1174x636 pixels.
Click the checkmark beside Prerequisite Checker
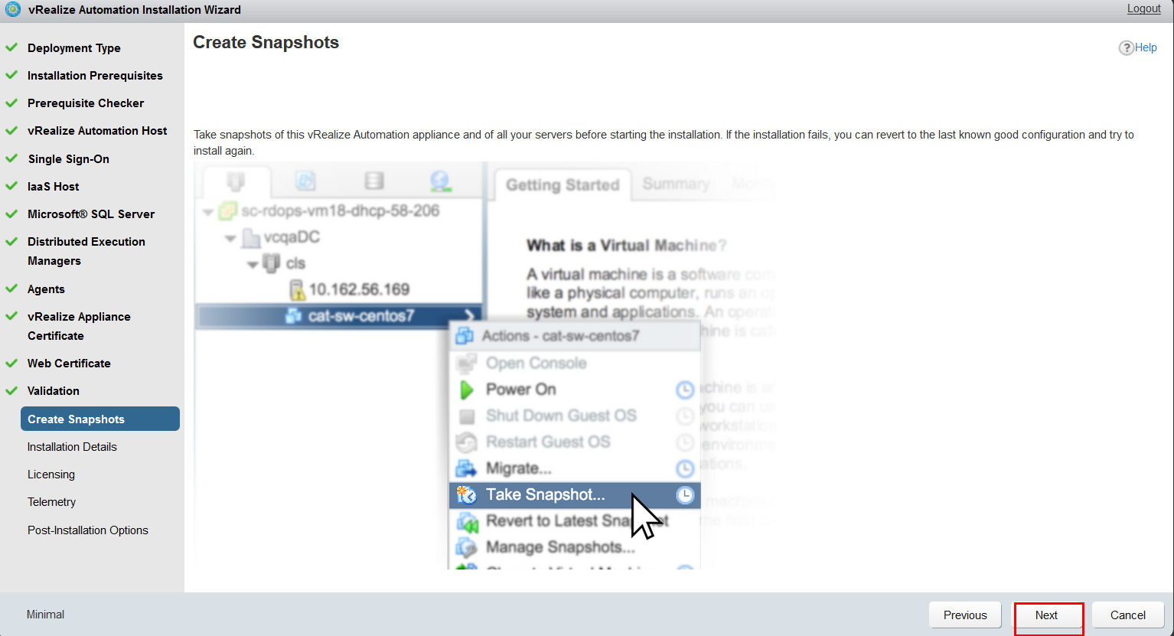click(11, 103)
